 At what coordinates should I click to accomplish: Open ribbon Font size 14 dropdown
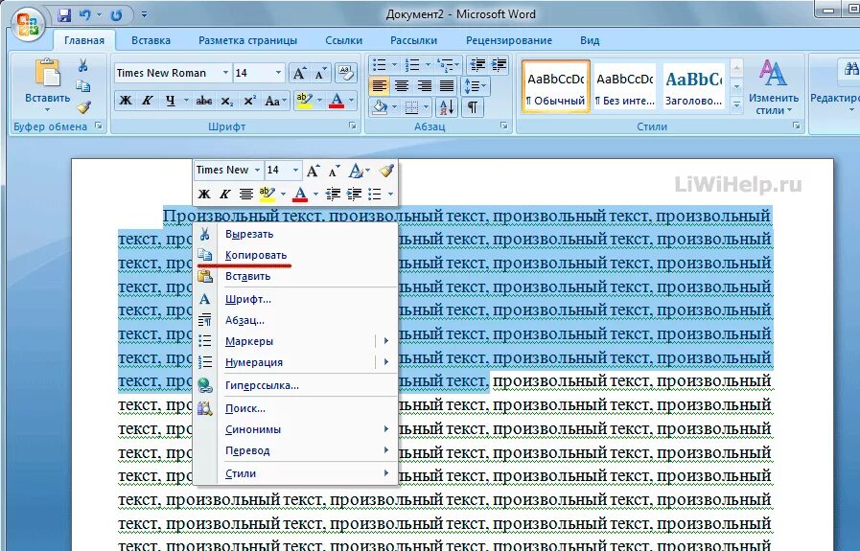coord(278,73)
